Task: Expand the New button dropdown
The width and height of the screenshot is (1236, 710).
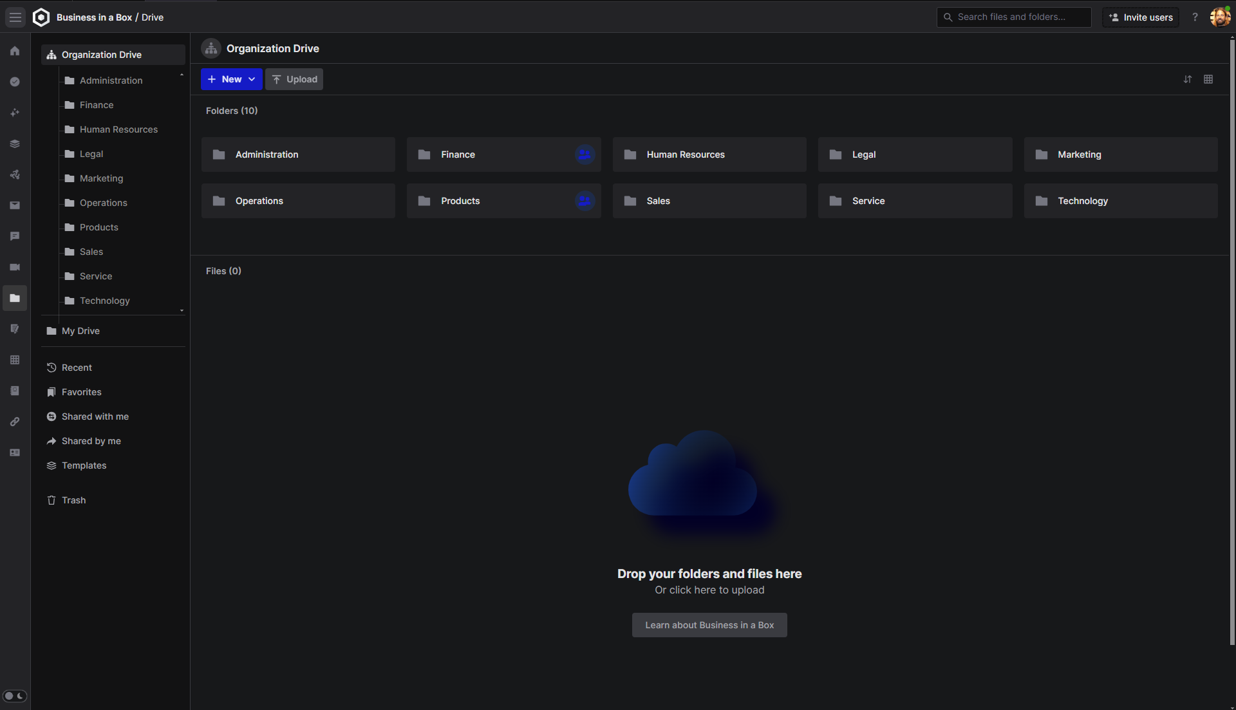Action: coord(252,79)
